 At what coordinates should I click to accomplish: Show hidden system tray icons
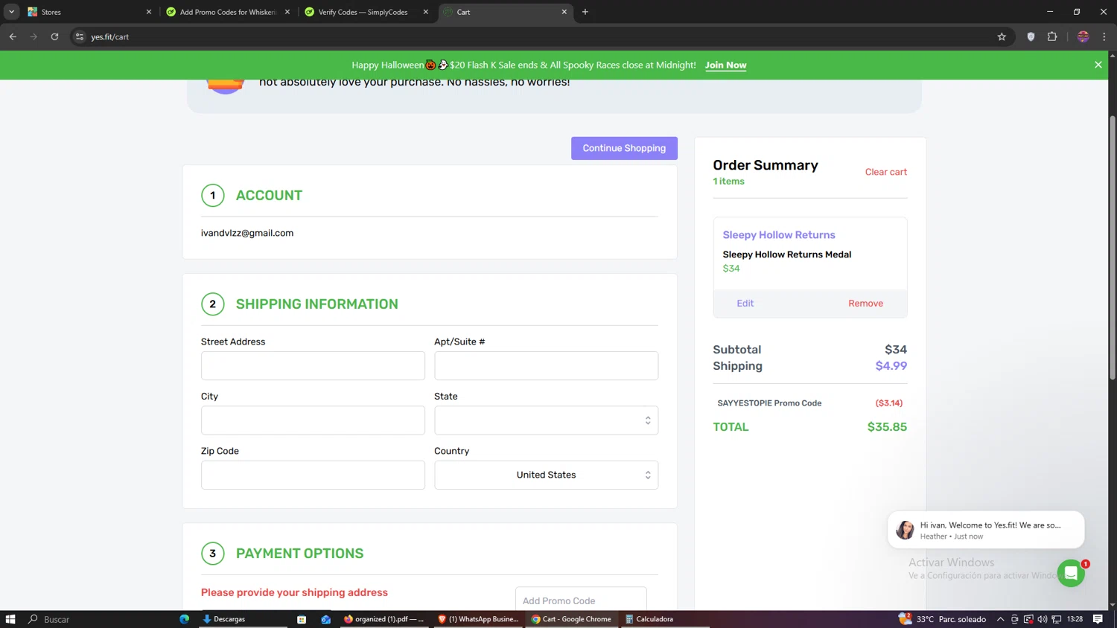coord(1000,619)
